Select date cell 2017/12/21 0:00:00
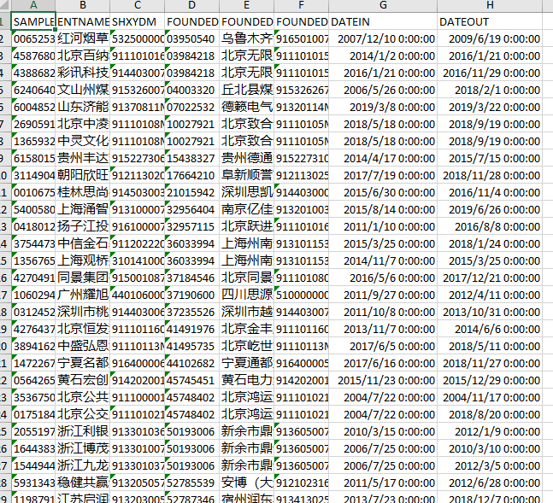553x503 pixels. point(490,278)
